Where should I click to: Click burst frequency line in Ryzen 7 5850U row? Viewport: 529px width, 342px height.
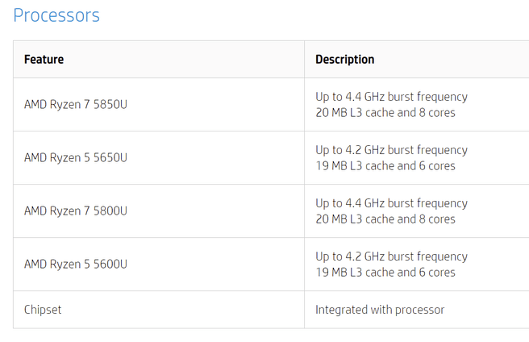coord(391,97)
